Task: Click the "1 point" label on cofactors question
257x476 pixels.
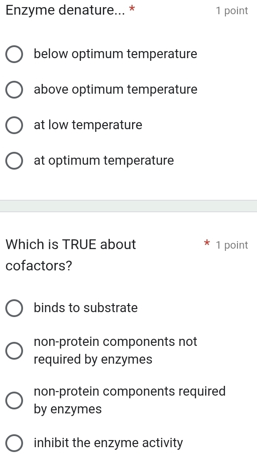Action: [232, 245]
